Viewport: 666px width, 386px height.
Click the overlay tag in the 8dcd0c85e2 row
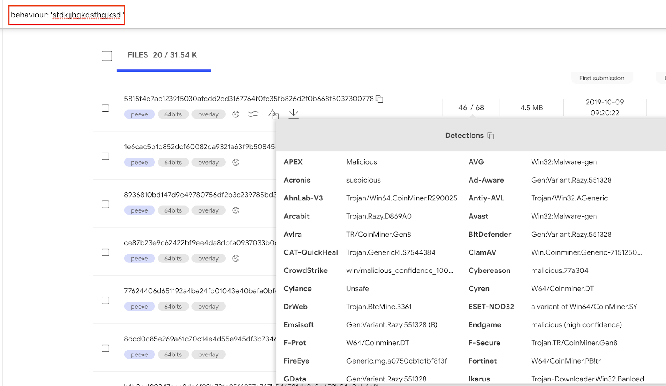pos(209,354)
